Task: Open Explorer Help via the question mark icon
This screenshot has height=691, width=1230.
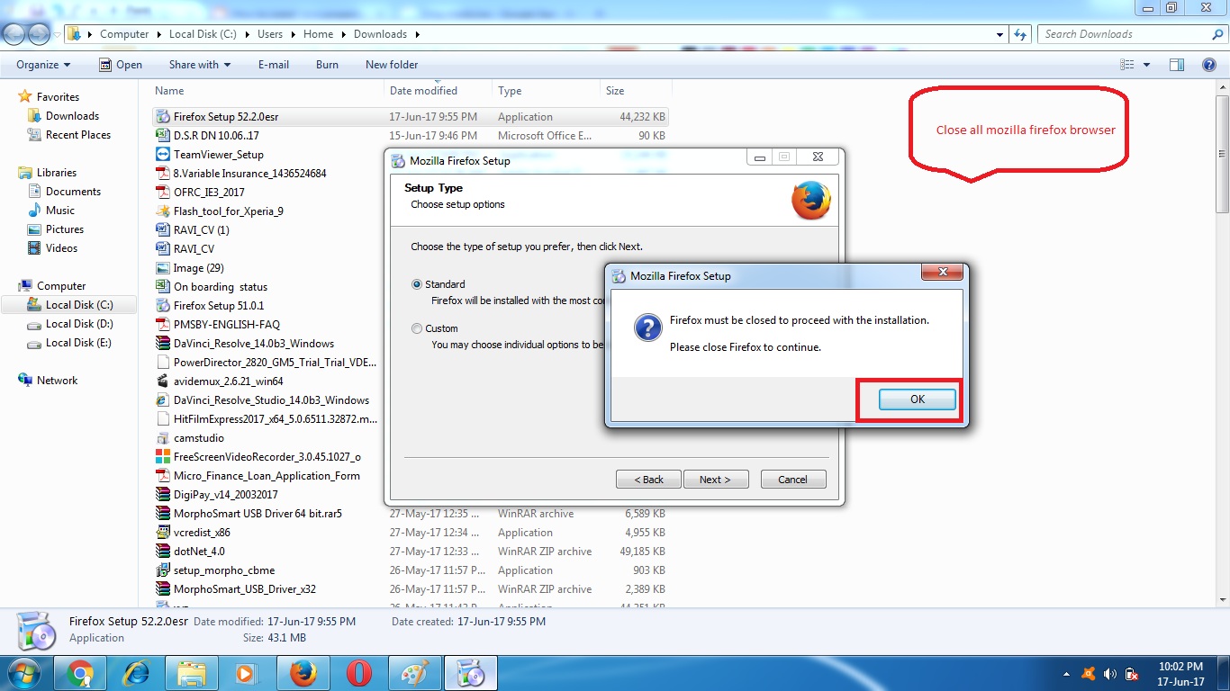Action: tap(1210, 64)
